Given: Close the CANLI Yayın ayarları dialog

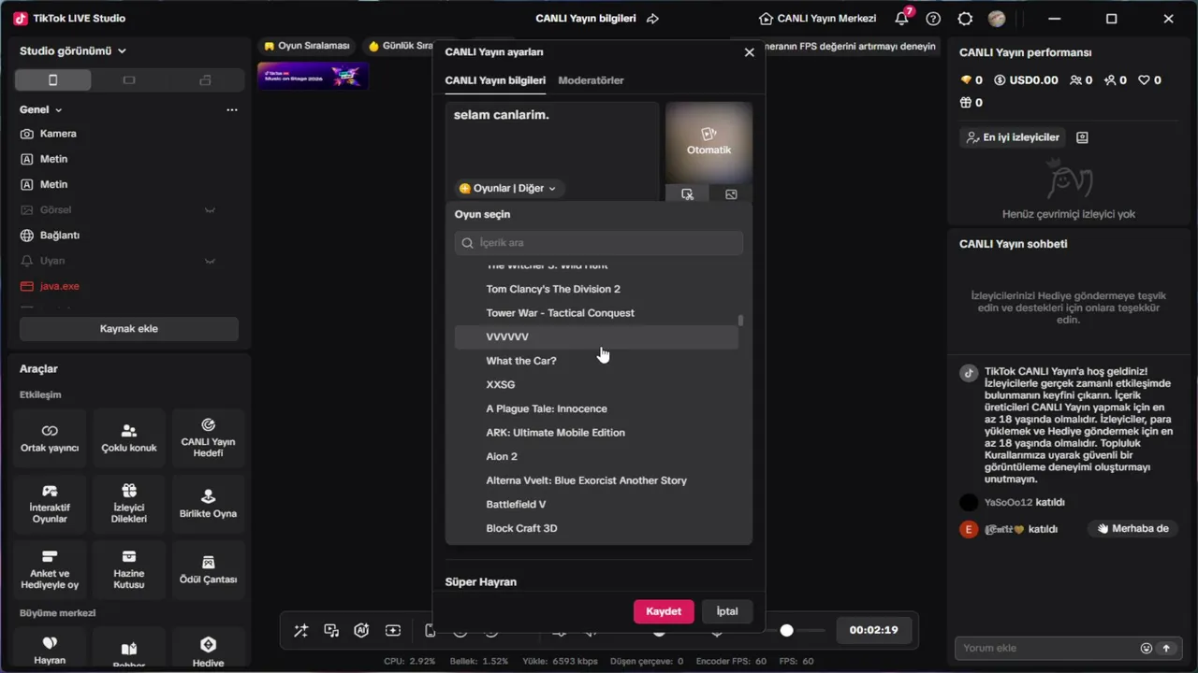Looking at the screenshot, I should pyautogui.click(x=749, y=52).
